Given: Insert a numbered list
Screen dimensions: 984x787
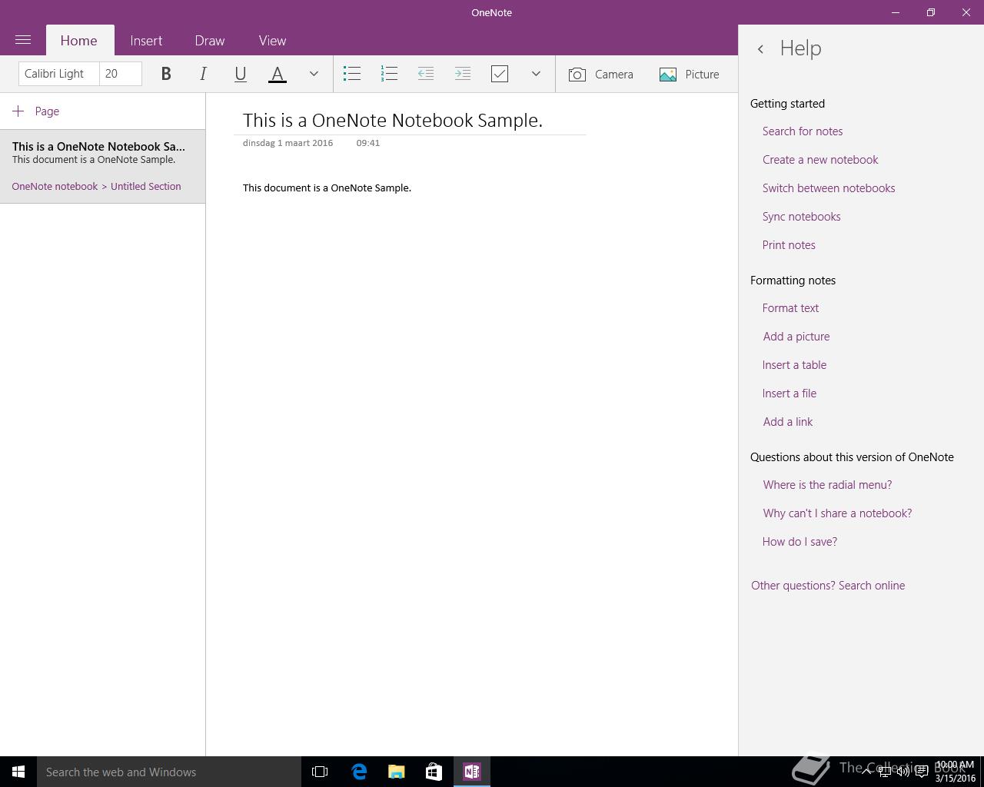Looking at the screenshot, I should click(x=389, y=74).
